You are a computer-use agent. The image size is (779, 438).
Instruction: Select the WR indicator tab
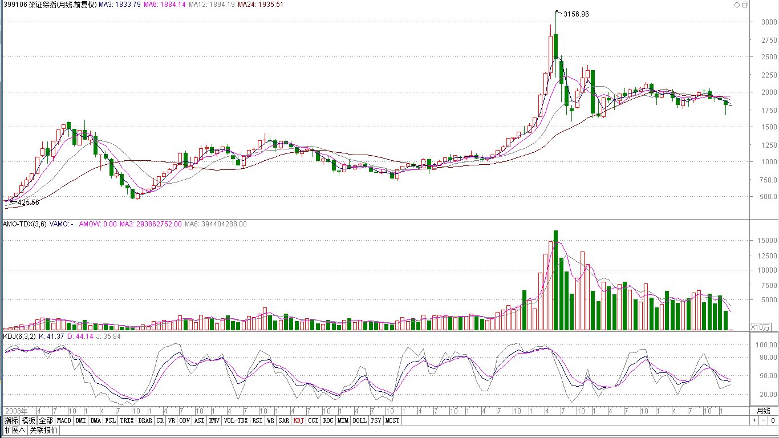(x=271, y=420)
